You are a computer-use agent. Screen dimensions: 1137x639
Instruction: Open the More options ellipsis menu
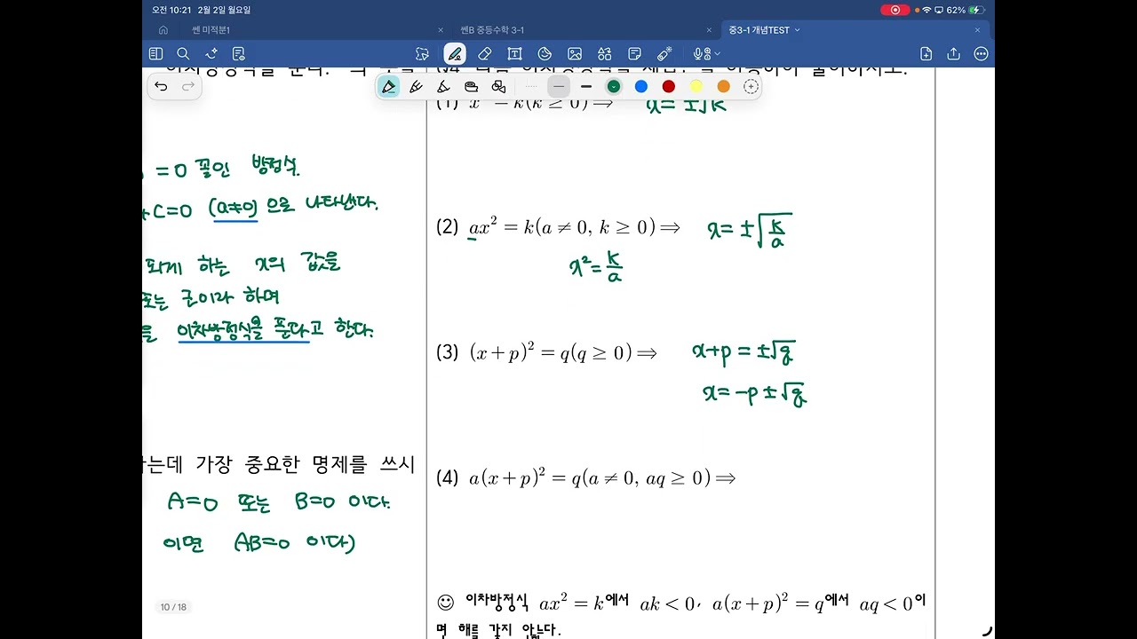coord(981,54)
